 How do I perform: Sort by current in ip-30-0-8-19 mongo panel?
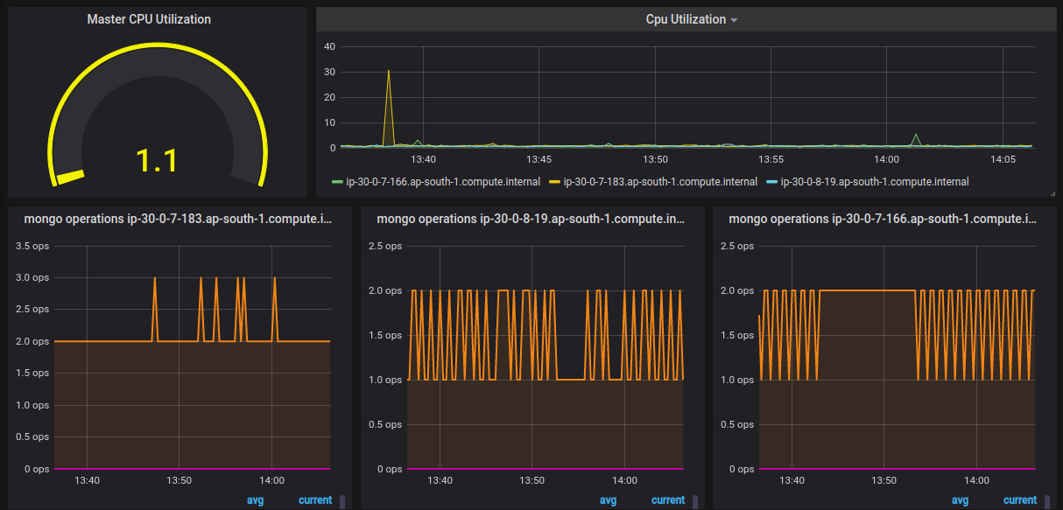(x=668, y=500)
